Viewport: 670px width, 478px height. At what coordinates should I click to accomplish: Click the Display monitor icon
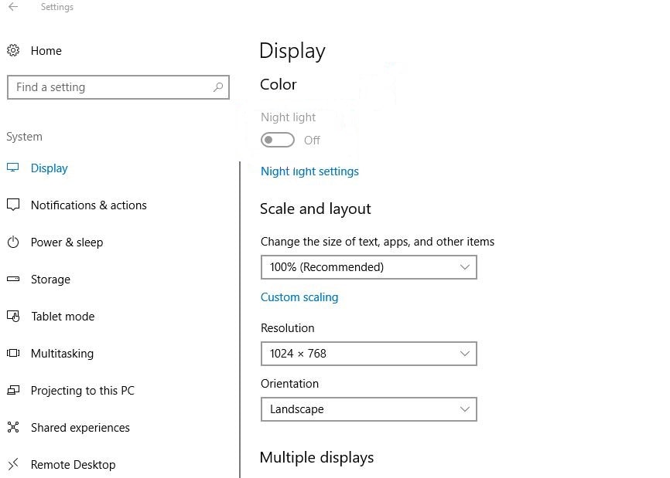click(13, 168)
